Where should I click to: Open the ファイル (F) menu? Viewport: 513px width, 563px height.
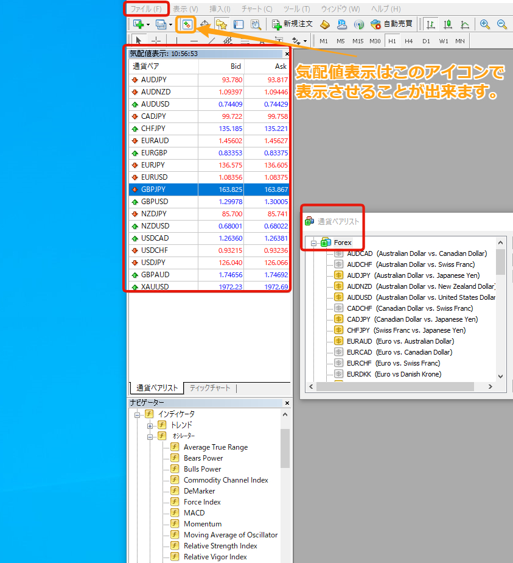[146, 9]
